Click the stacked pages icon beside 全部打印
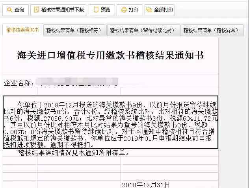The height and width of the screenshot is (188, 249). [x=149, y=10]
